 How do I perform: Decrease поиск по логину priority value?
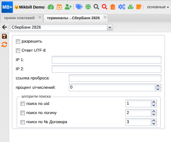click(154, 115)
